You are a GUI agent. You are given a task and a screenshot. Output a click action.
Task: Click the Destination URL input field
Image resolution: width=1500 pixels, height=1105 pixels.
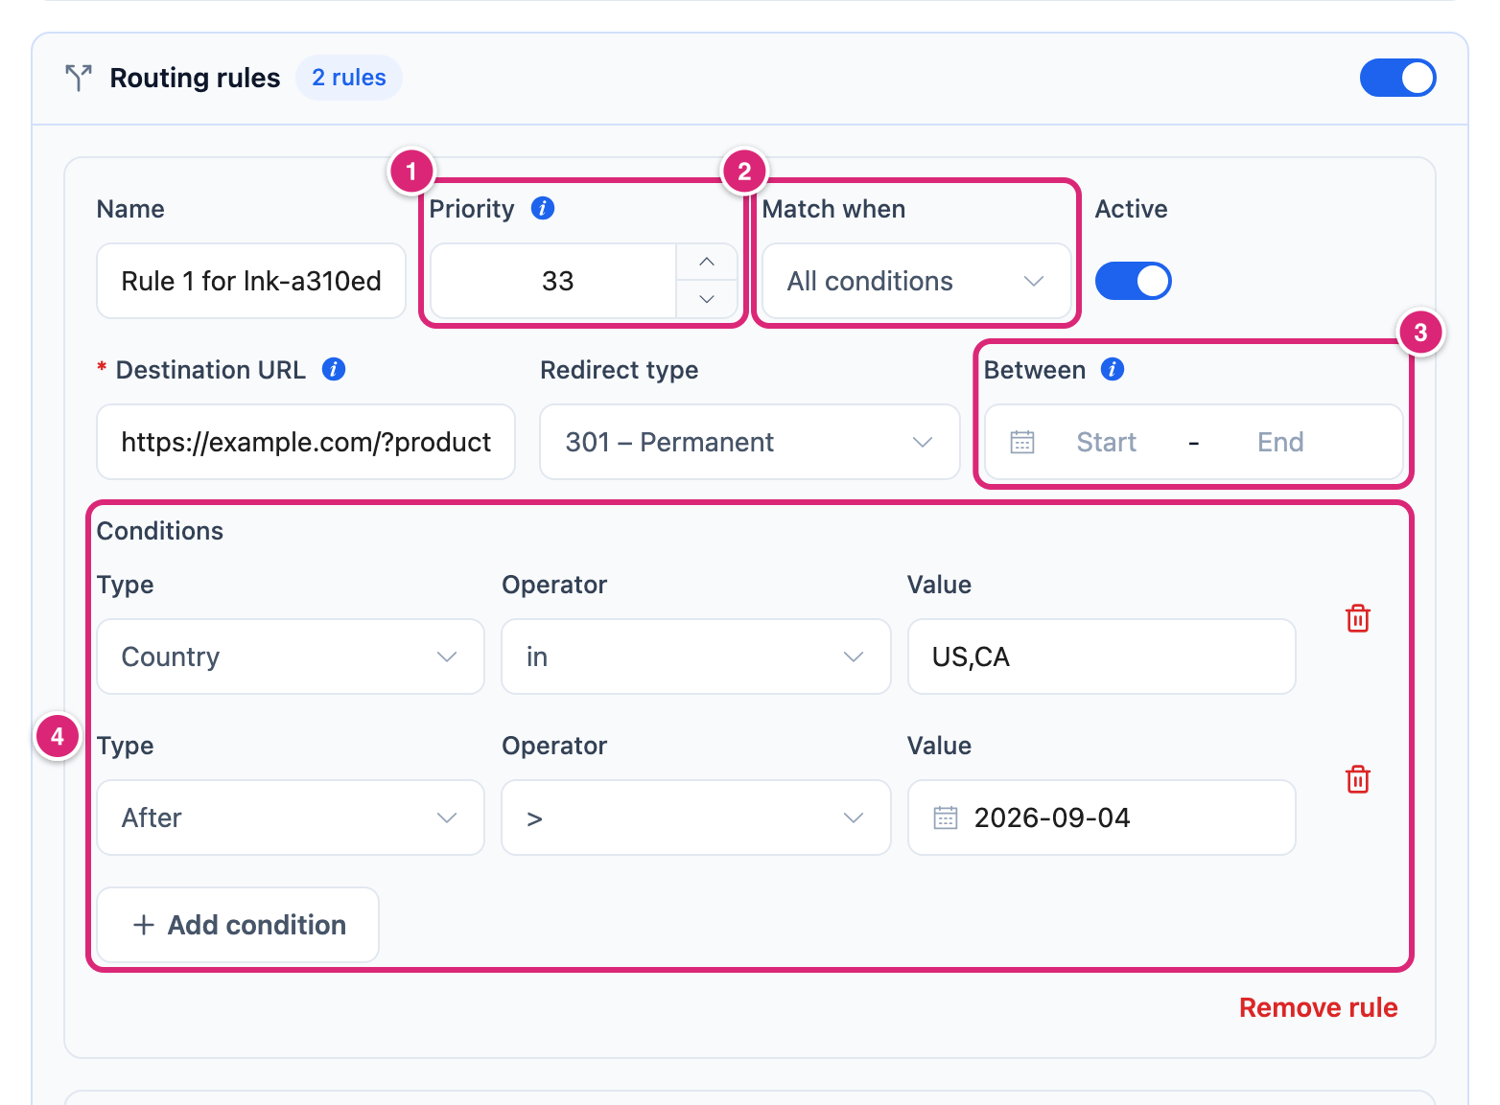click(306, 442)
